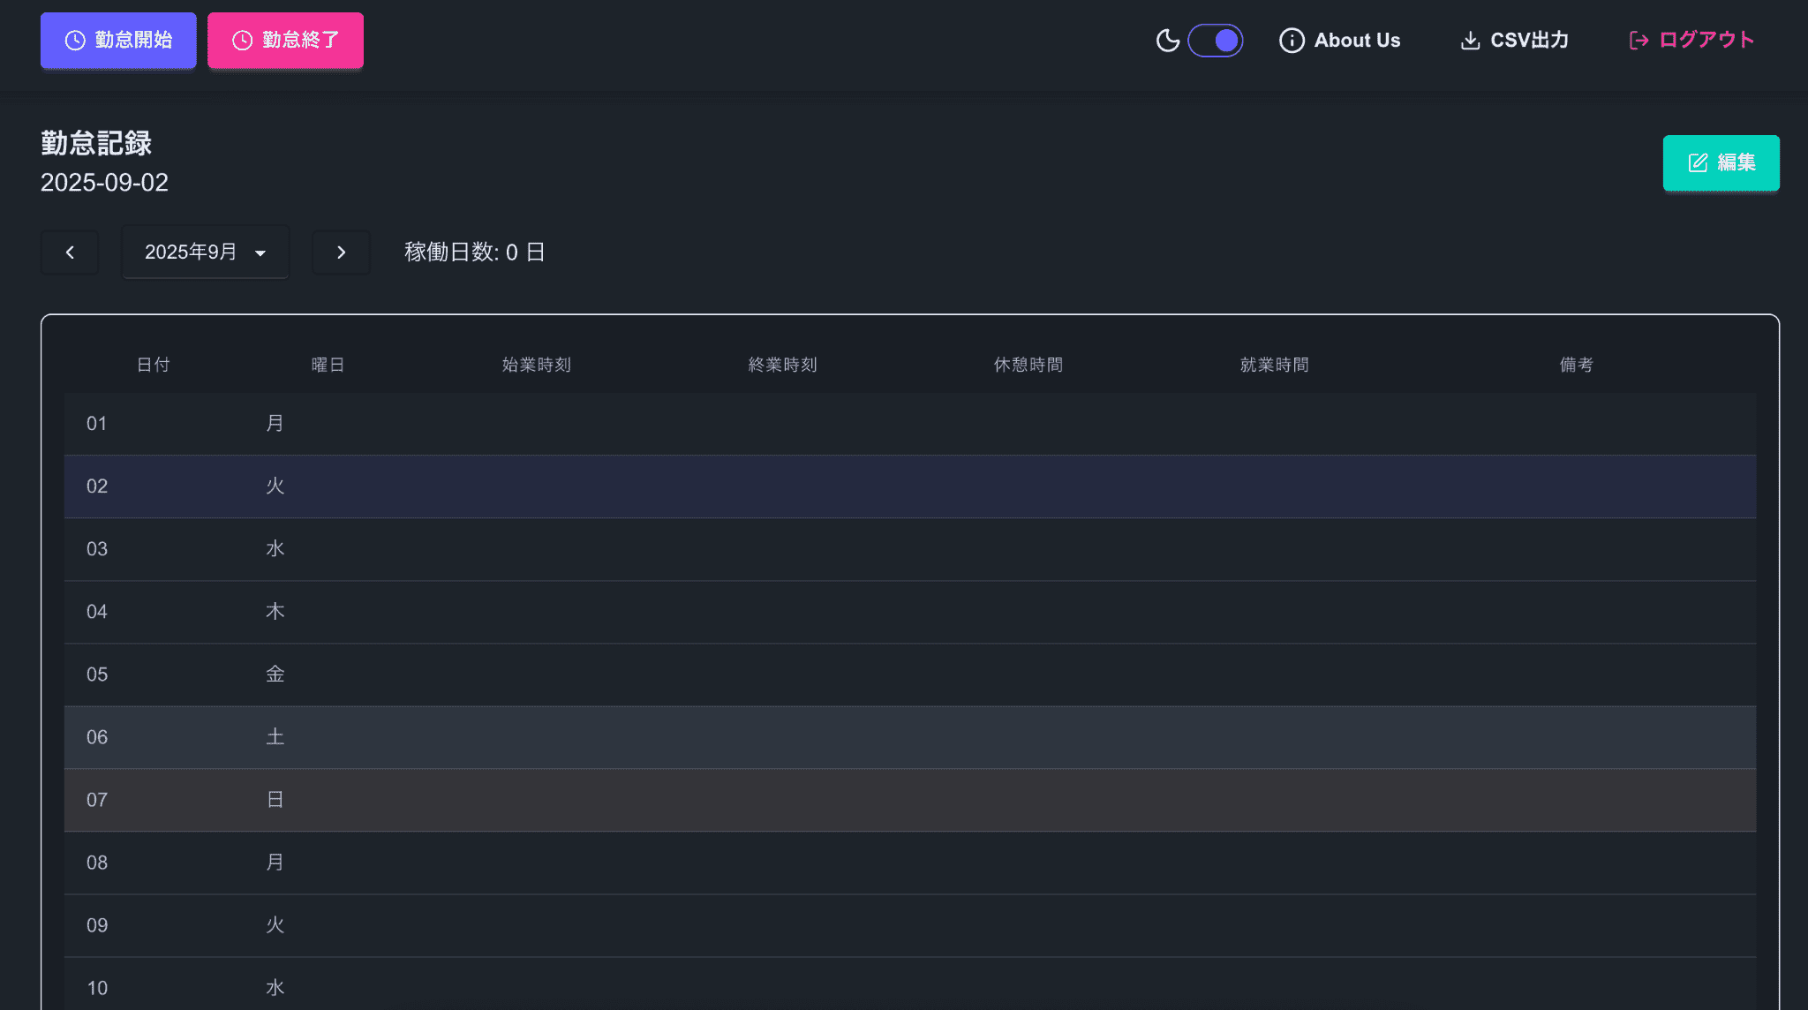Click the clock icon on 勤怠終了 button

241,40
